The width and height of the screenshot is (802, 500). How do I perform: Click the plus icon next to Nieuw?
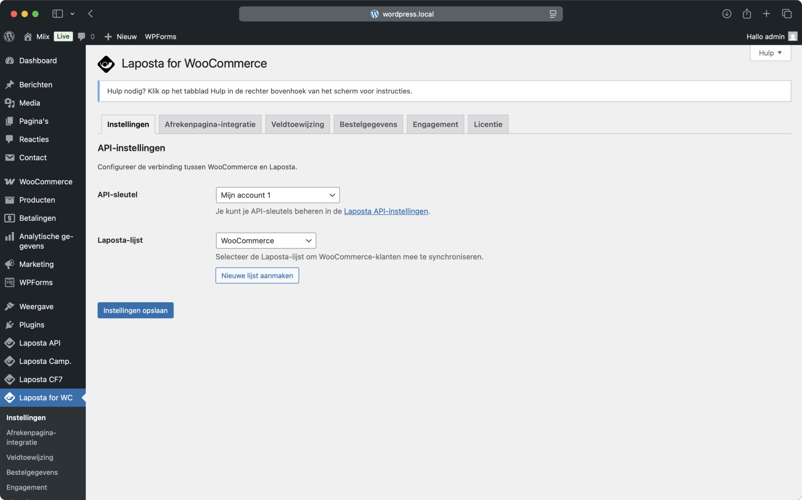[x=108, y=36]
